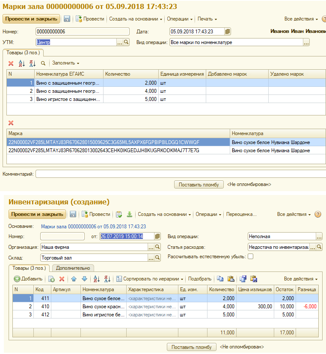This screenshot has height=354, width=326.
Task: Expand the Печать dropdown menu
Action: 207,19
